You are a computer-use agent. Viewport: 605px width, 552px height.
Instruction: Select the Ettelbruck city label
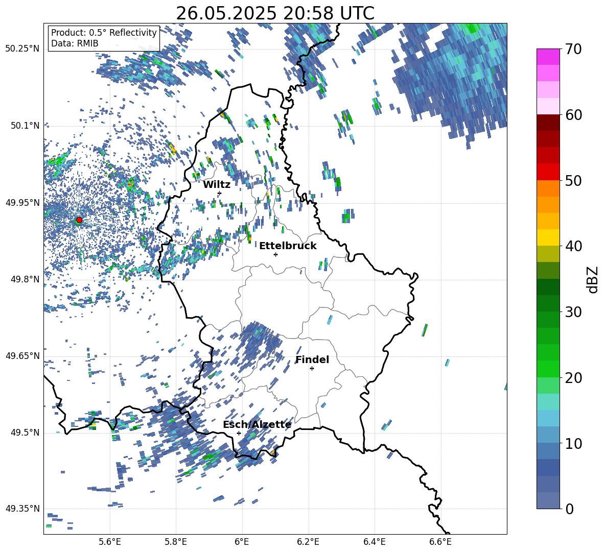pyautogui.click(x=288, y=246)
